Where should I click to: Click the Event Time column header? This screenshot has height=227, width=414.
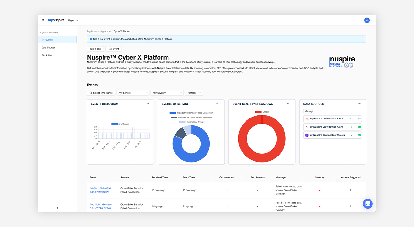tap(189, 177)
